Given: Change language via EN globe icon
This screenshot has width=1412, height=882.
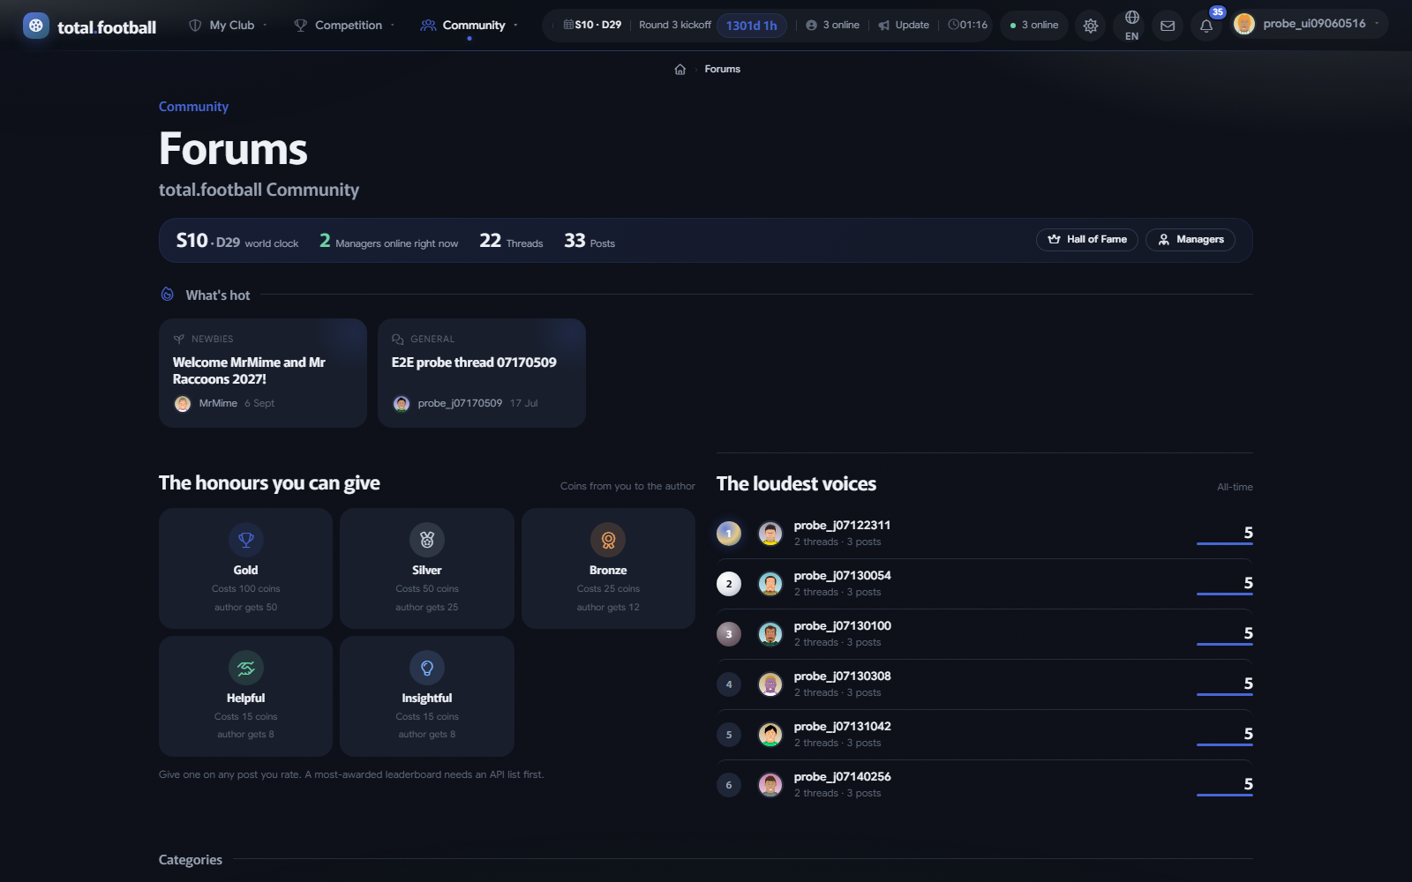Looking at the screenshot, I should point(1131,26).
